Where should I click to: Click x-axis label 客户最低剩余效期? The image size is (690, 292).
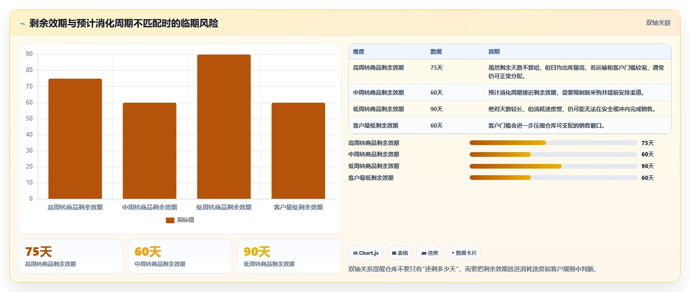pos(298,207)
